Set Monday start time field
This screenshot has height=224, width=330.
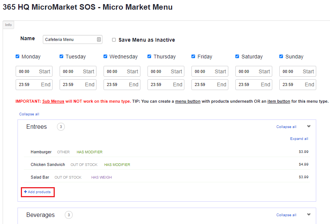(x=34, y=71)
